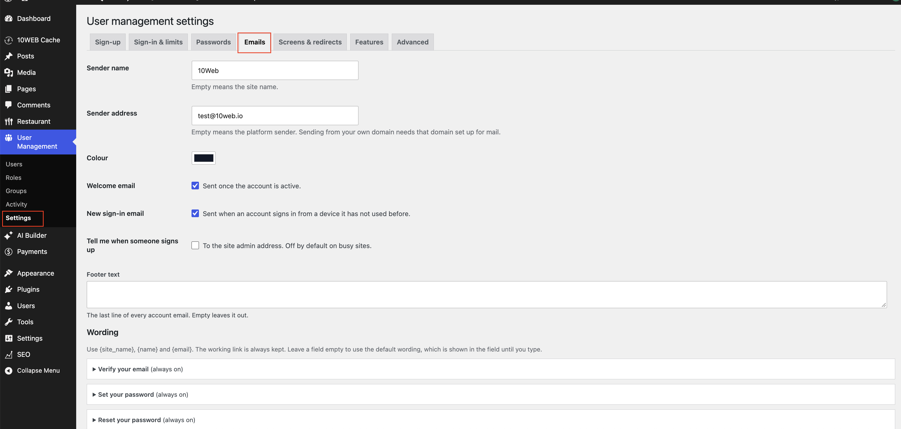Click the Pages document icon

click(x=9, y=89)
